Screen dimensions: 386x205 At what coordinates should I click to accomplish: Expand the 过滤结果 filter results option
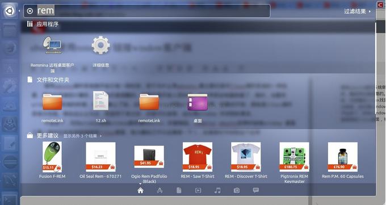(357, 11)
